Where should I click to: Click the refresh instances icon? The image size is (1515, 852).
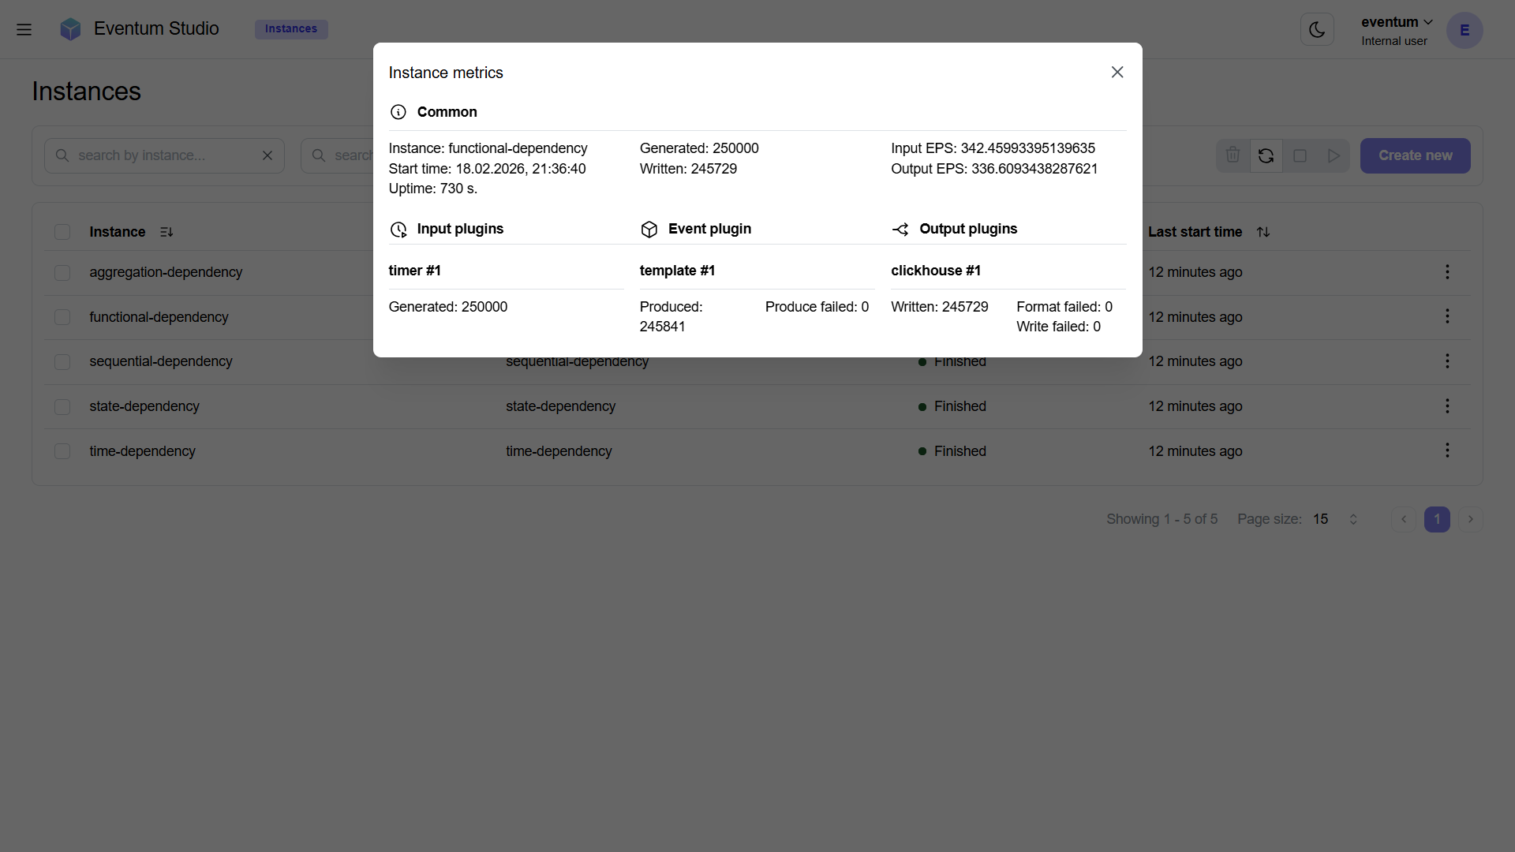pyautogui.click(x=1266, y=155)
